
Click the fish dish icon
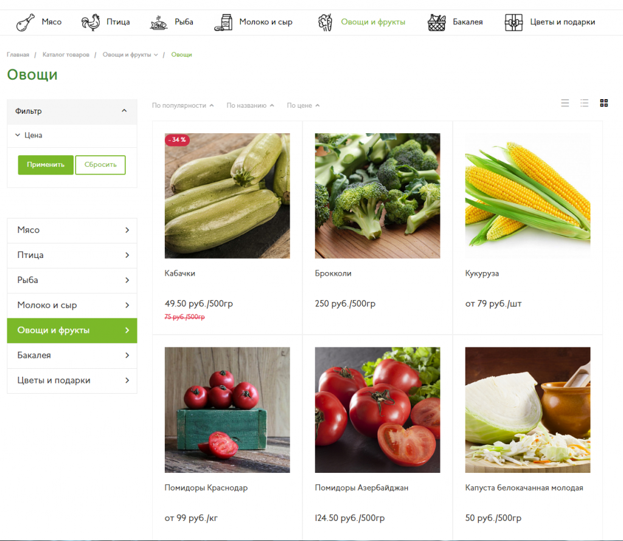point(159,23)
